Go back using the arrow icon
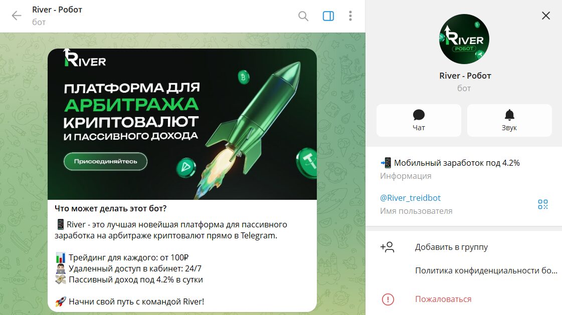 [17, 16]
